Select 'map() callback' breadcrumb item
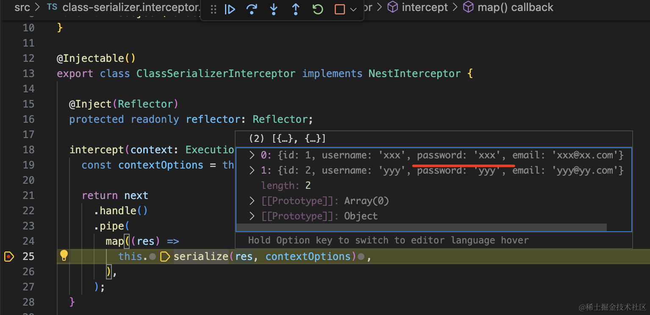 coord(515,7)
